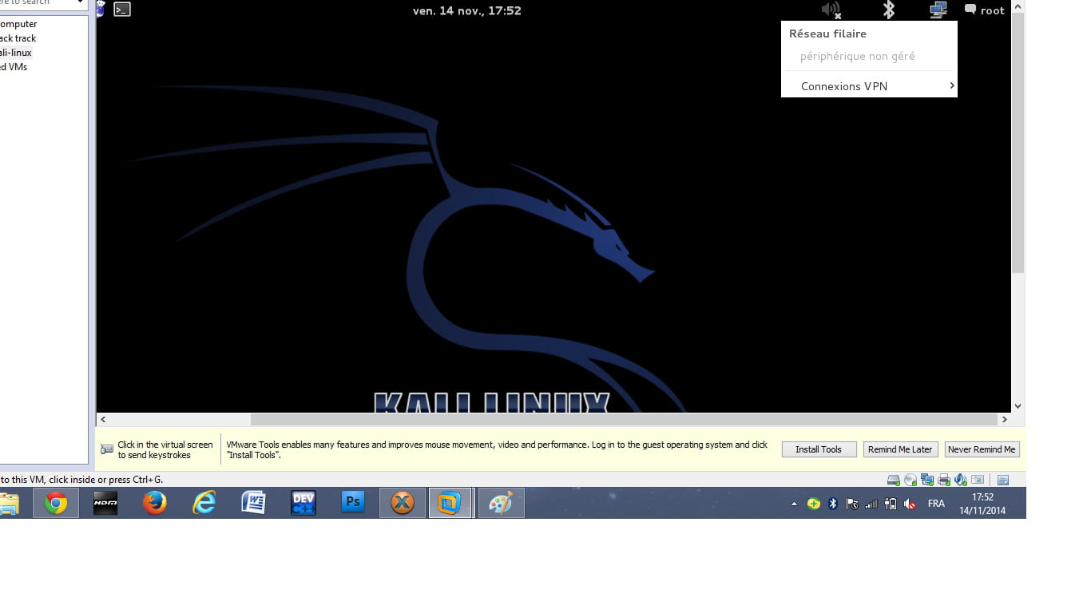Screen dimensions: 1091x613
Task: Close network menu via Kali network icon
Action: pos(938,10)
